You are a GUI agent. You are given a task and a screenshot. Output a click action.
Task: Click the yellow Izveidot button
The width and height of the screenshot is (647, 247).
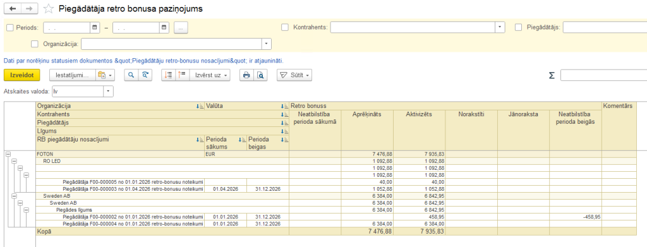pyautogui.click(x=22, y=75)
